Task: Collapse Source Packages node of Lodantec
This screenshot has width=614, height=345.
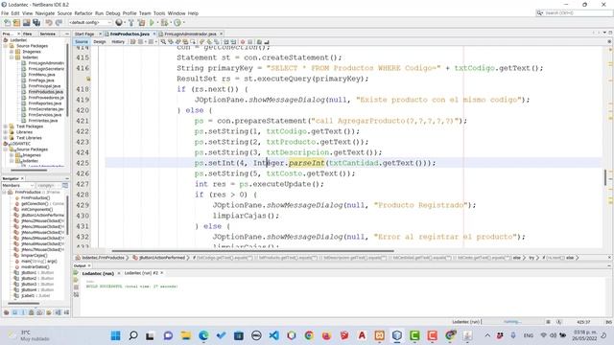Action: (x=6, y=46)
